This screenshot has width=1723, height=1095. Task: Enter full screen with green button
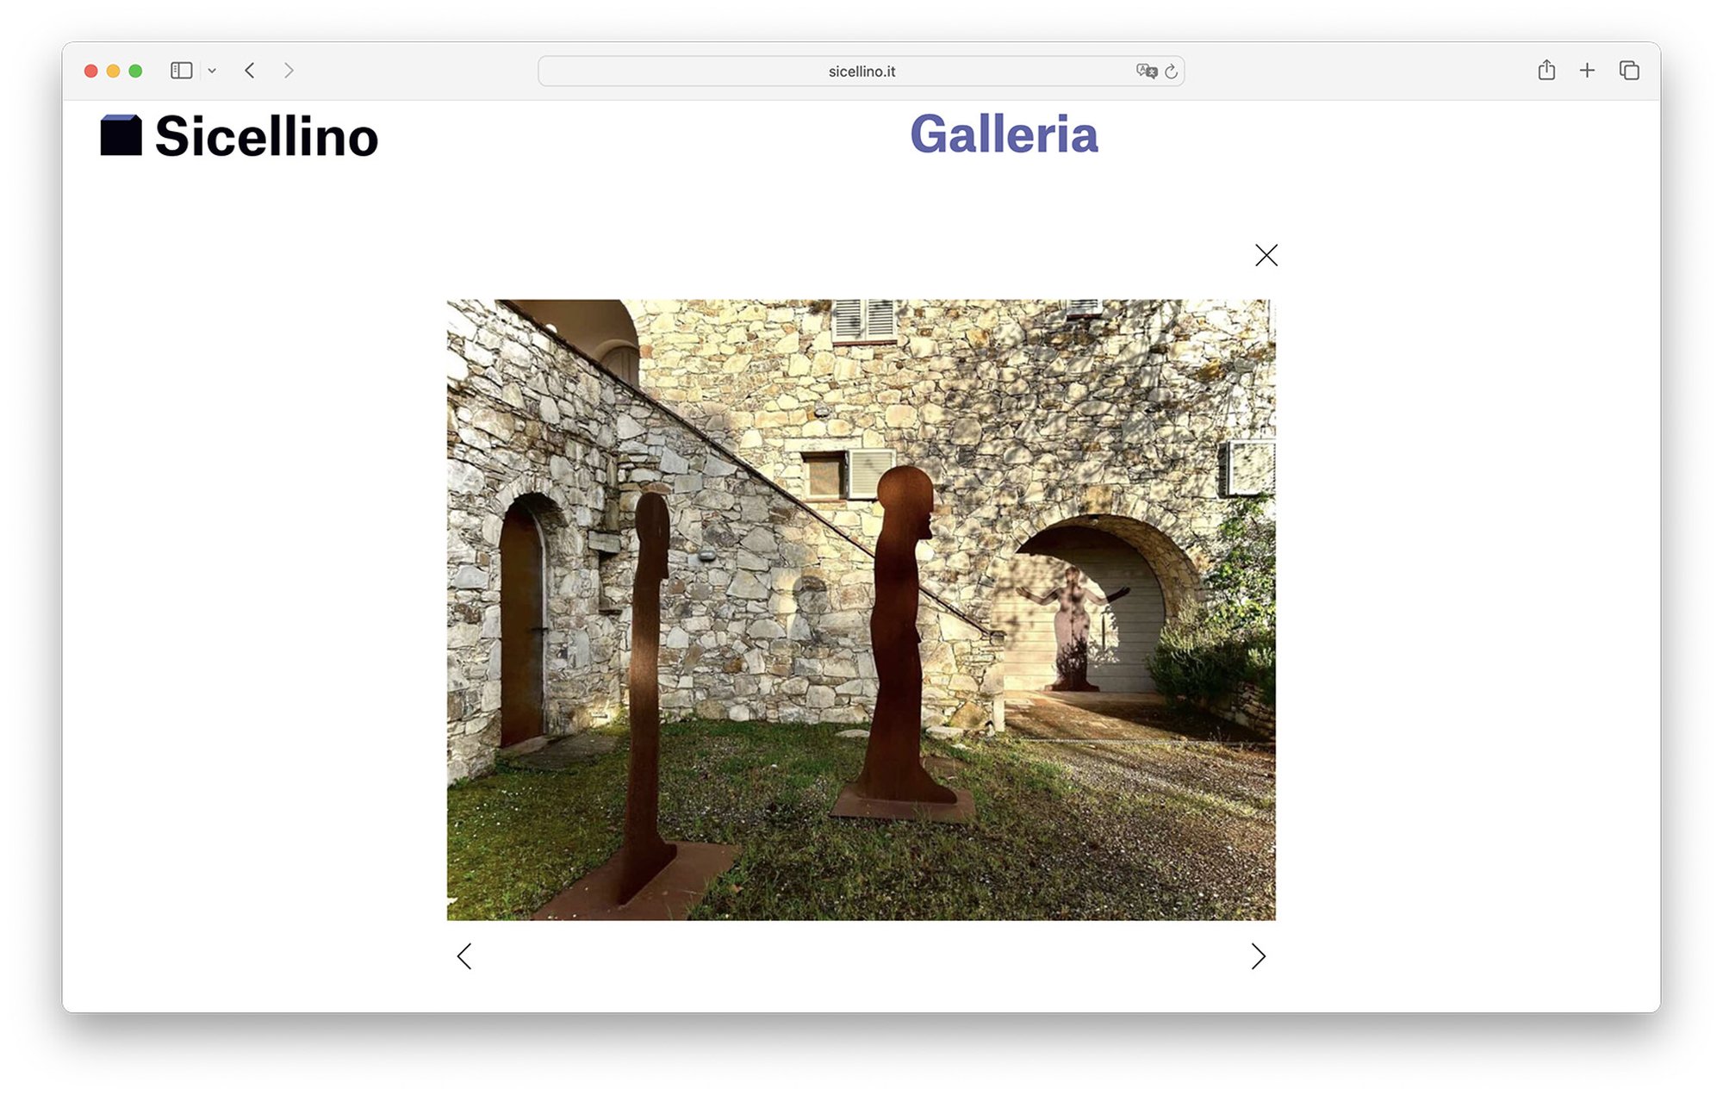[135, 71]
